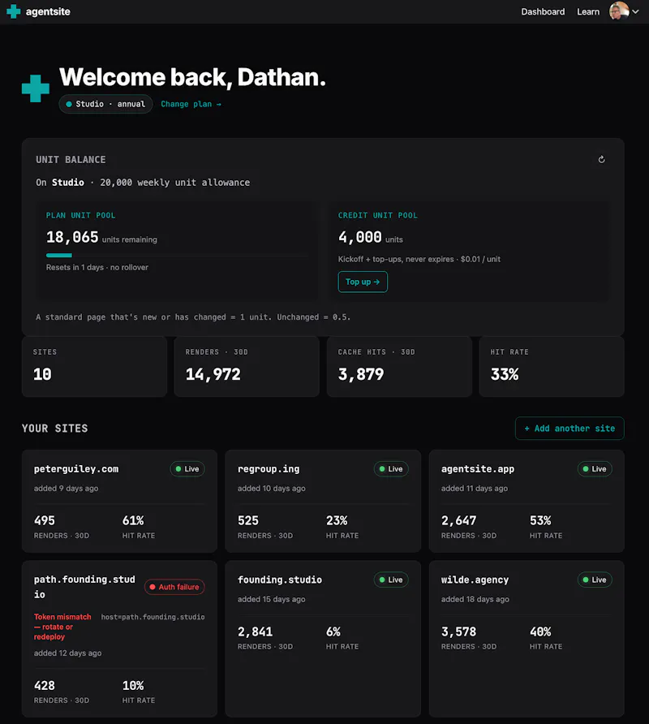Click the 495 renders value on peterguiley.com
This screenshot has height=724, width=649.
[x=45, y=520]
